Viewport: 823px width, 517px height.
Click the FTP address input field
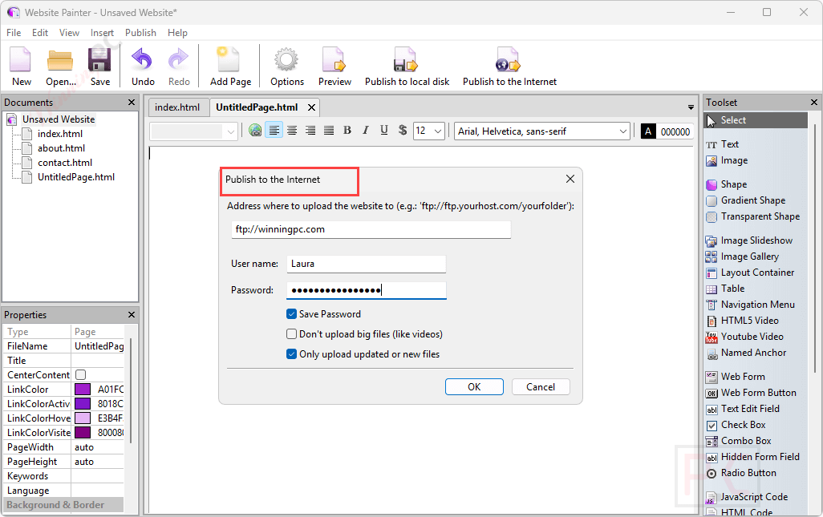371,230
